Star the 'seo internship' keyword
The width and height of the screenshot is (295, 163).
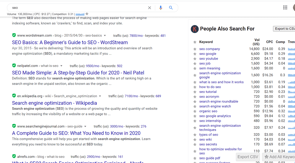click(195, 121)
